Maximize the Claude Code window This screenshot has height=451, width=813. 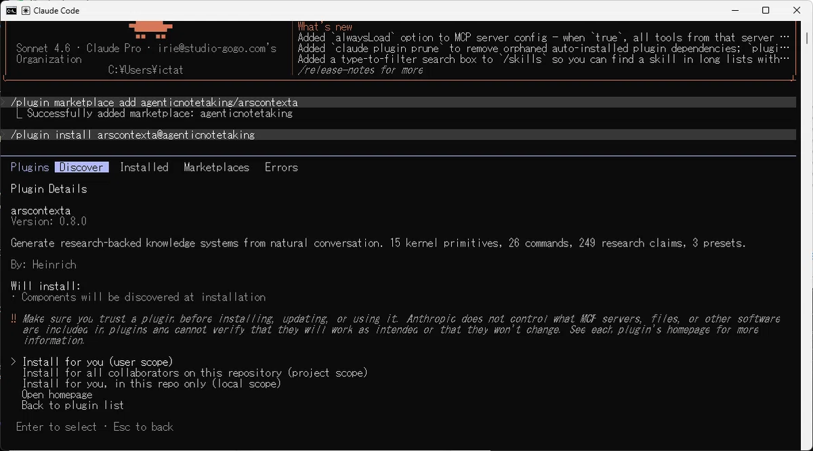pyautogui.click(x=766, y=10)
